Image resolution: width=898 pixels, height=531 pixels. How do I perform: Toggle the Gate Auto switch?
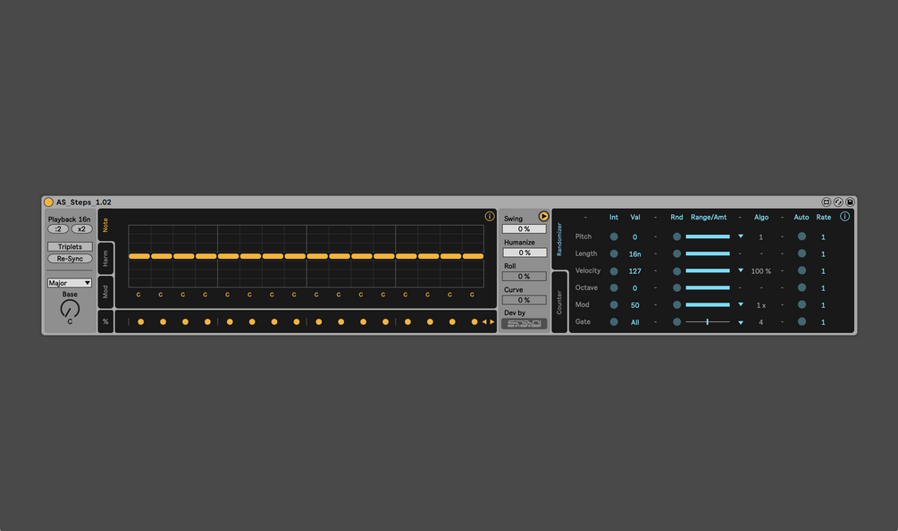[x=801, y=322]
